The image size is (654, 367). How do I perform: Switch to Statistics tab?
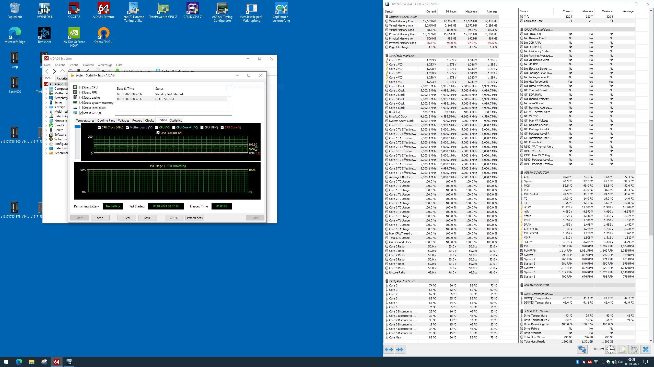click(176, 120)
